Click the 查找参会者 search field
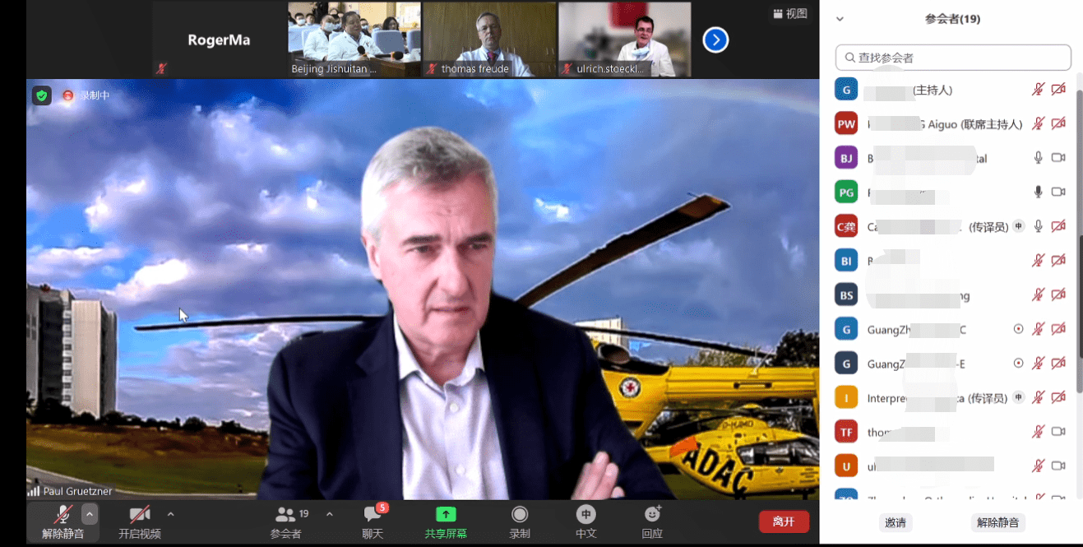The image size is (1083, 547). (953, 58)
